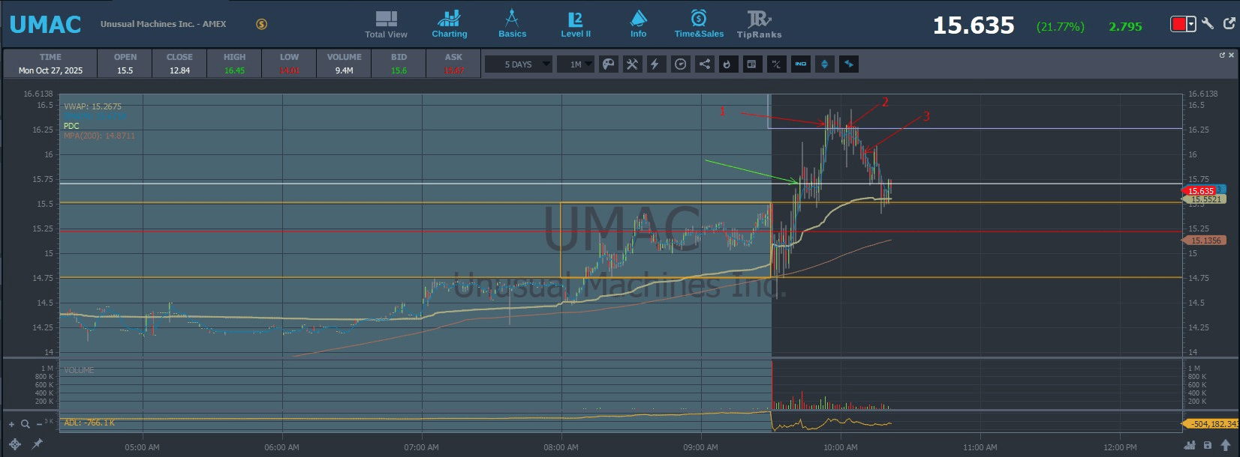
Task: Close the chart panel with small X
Action: pos(1231,55)
